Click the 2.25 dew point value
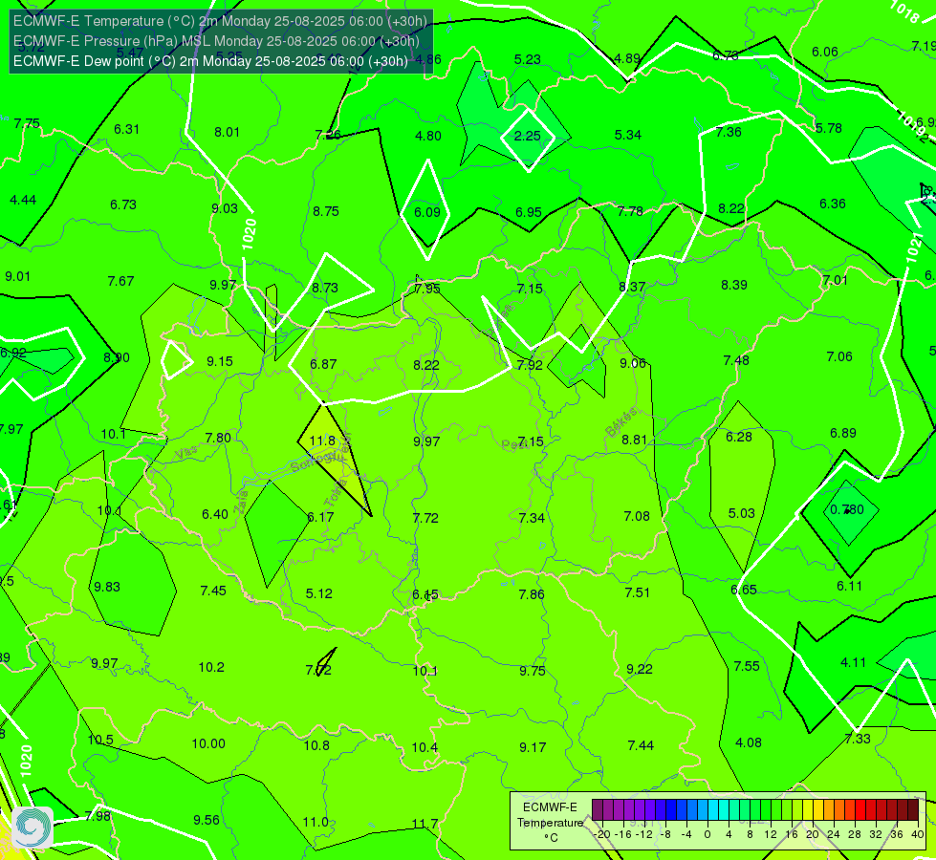The width and height of the screenshot is (936, 860). point(528,136)
